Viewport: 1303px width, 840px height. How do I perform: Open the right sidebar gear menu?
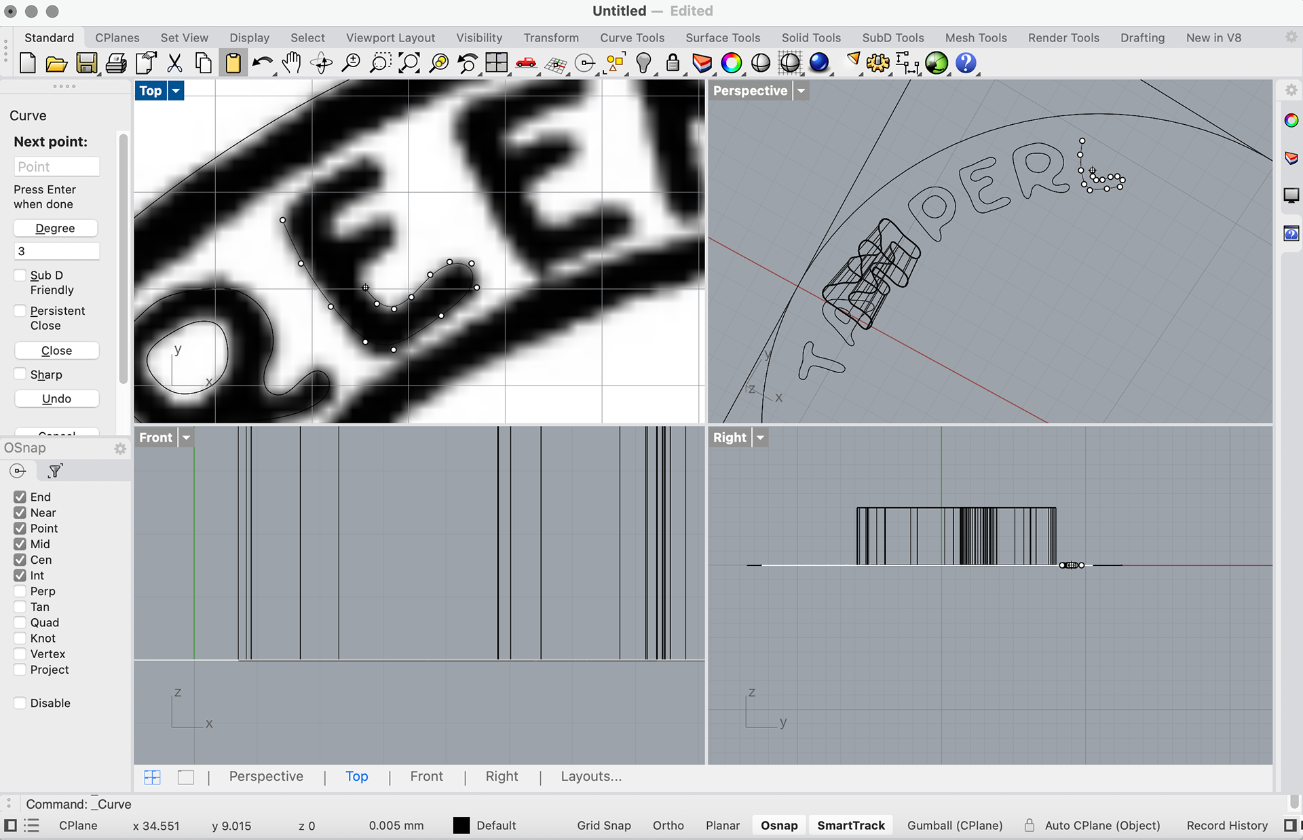click(1291, 90)
